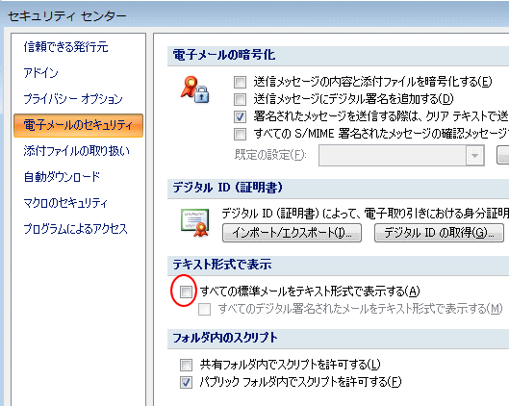Screen dimensions: 509x406
Task: Select the Add-ins category
Action: [41, 73]
